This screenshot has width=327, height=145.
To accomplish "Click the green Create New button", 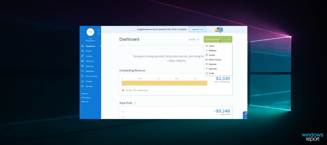I will tap(214, 39).
